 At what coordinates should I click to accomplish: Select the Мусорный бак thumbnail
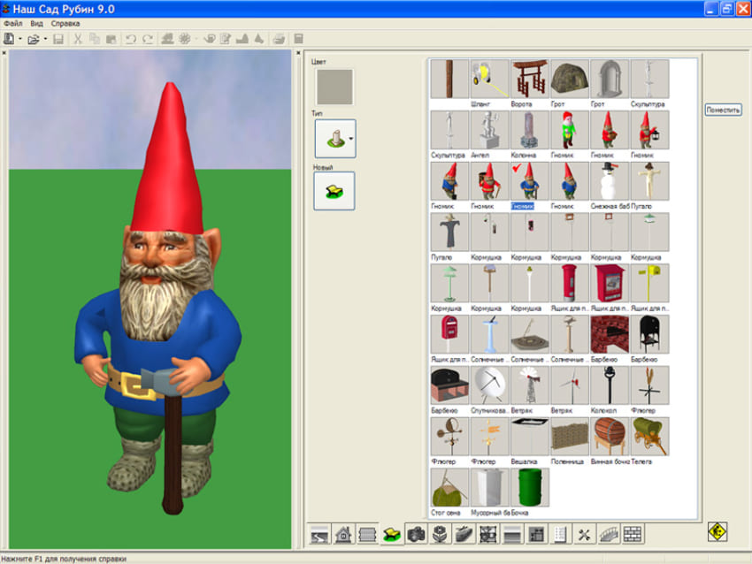(489, 488)
